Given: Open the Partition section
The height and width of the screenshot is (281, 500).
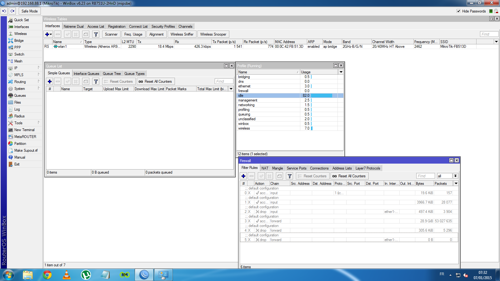Looking at the screenshot, I should coord(20,144).
